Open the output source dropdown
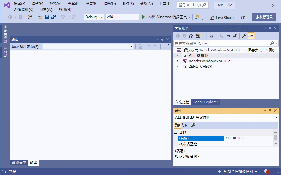Image resolution: width=281 pixels, height=175 pixels. [x=88, y=47]
